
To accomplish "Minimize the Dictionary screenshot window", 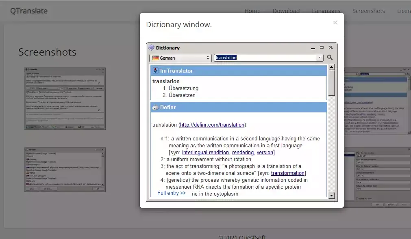I will point(313,48).
